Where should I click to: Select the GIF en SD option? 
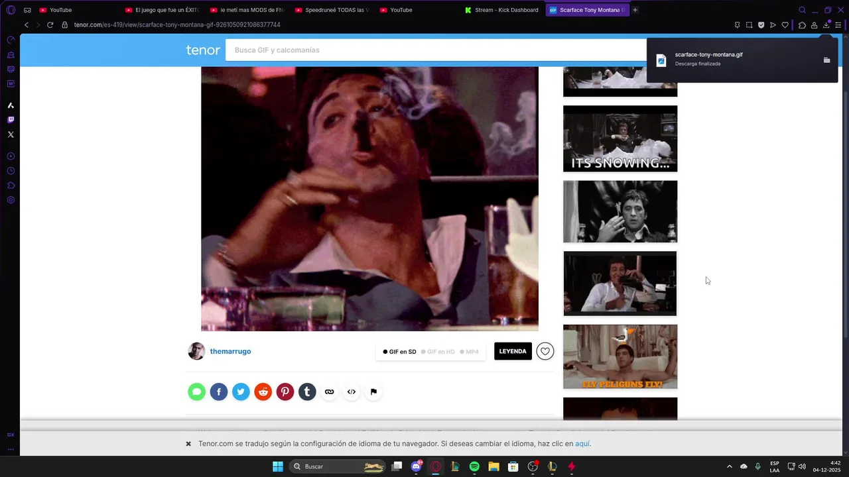400,352
